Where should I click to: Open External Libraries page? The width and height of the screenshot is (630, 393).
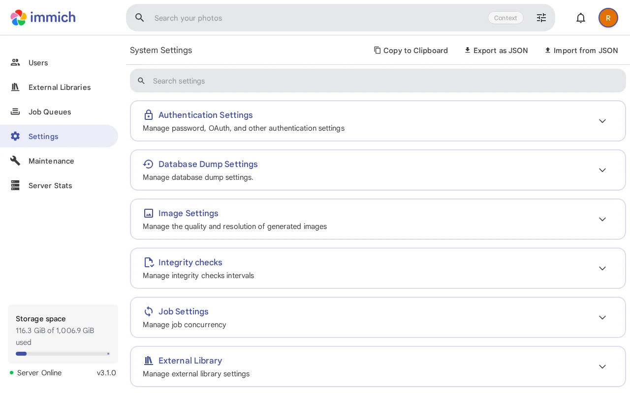59,87
